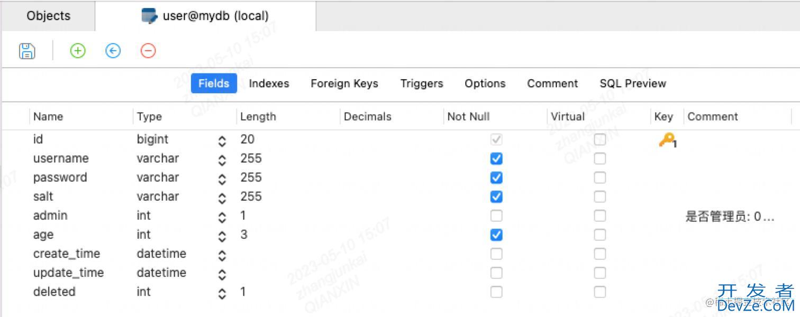Uncheck Not Null for username field
800x317 pixels.
pyautogui.click(x=496, y=158)
